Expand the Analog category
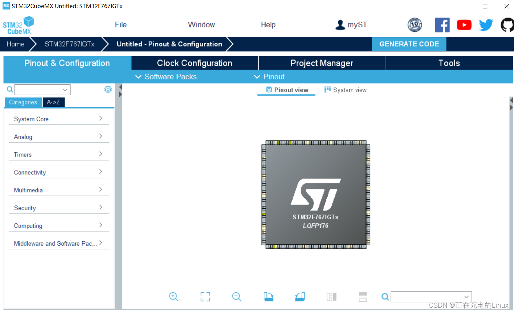The width and height of the screenshot is (514, 312). tap(59, 137)
